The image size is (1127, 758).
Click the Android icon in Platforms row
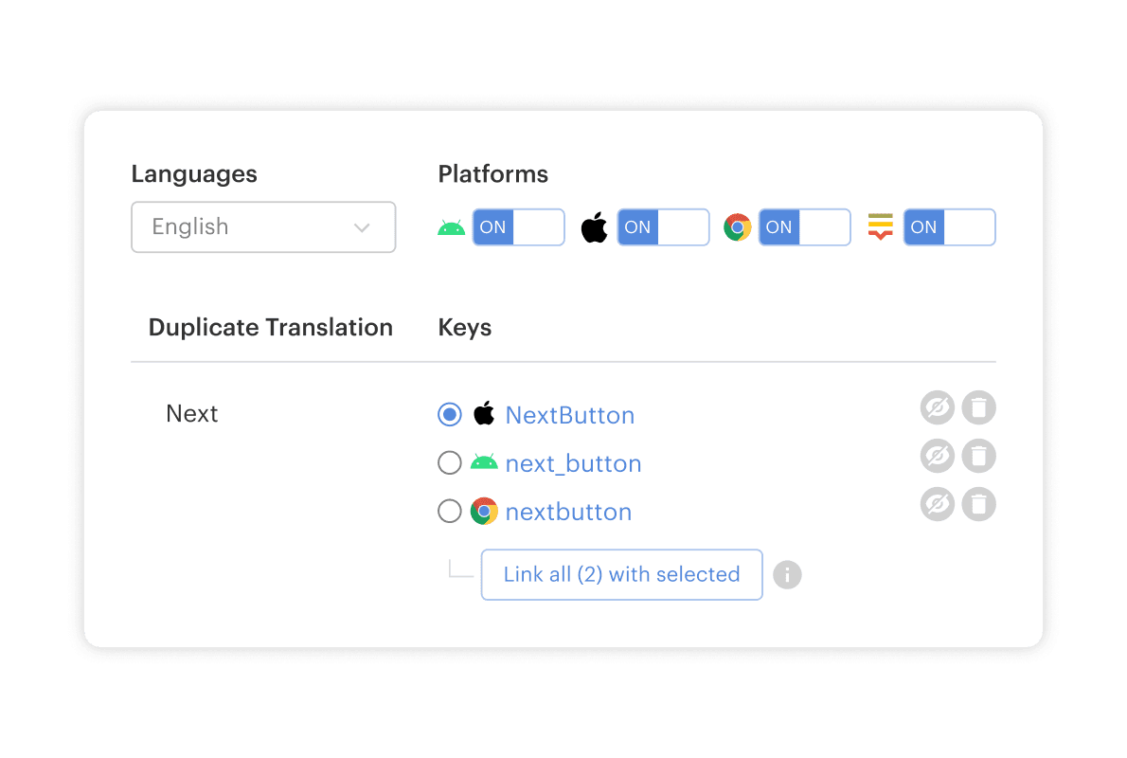click(x=452, y=227)
